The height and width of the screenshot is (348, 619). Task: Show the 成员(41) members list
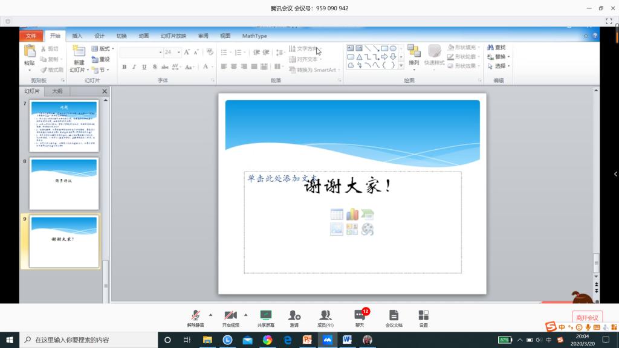[x=325, y=317]
